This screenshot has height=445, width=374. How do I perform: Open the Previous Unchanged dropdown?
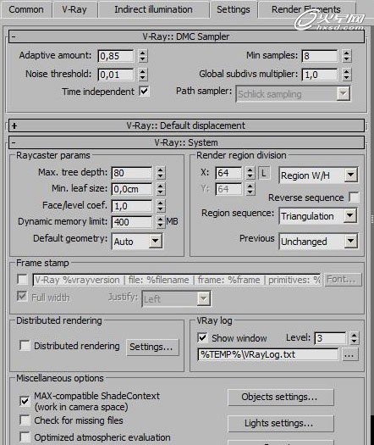point(318,242)
